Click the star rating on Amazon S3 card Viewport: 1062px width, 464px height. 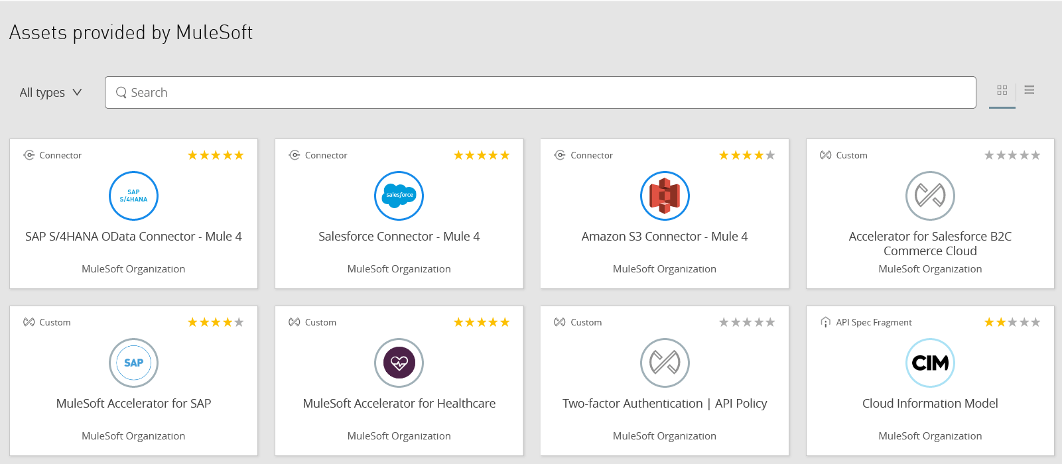point(747,156)
